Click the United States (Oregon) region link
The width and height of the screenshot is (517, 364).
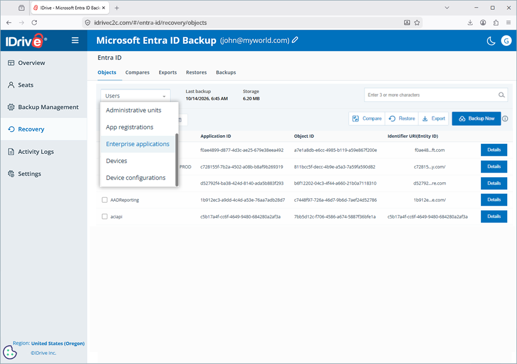[57, 343]
